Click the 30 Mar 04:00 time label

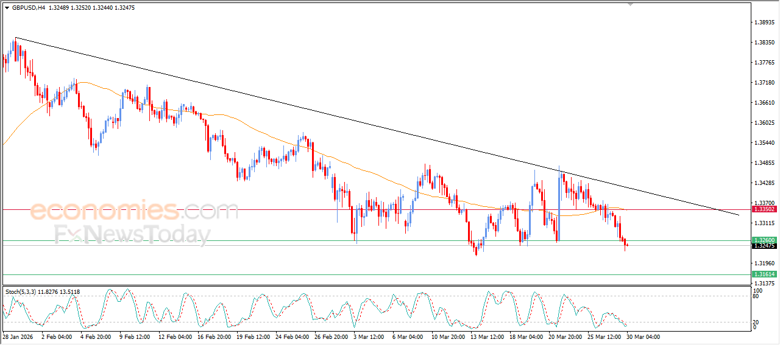coord(643,336)
